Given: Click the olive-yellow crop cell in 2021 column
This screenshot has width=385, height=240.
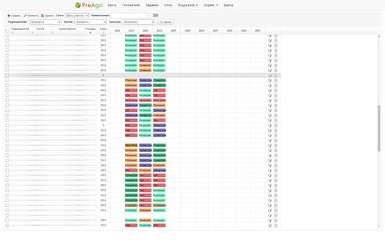Looking at the screenshot, I should (x=131, y=145).
